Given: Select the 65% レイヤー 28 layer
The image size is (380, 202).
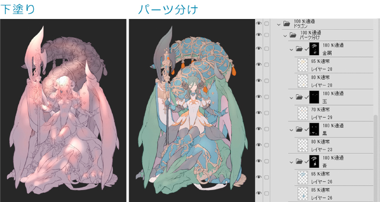Looking at the screenshot, I should 334,65.
